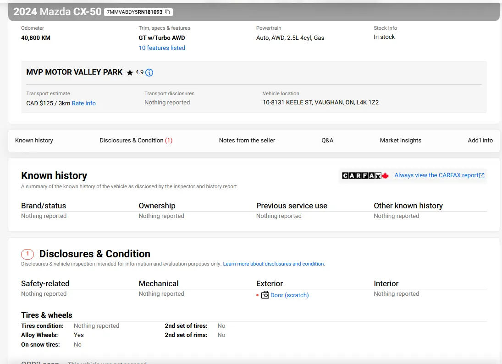502x364 pixels.
Task: Click the red circled 1 disclosures badge
Action: pos(28,254)
